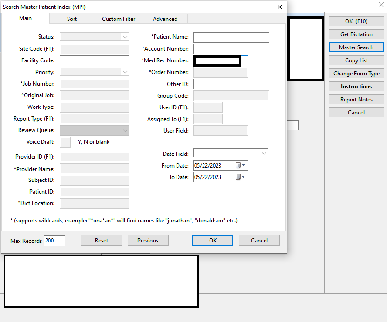
Task: Click into the Other ID field
Action: coord(221,84)
